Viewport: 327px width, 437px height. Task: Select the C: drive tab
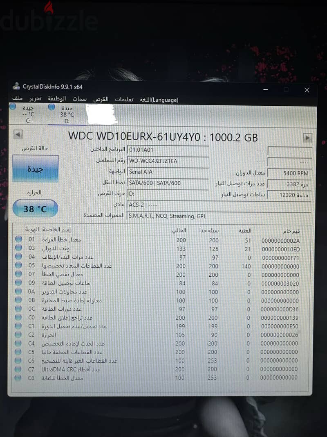[28, 114]
